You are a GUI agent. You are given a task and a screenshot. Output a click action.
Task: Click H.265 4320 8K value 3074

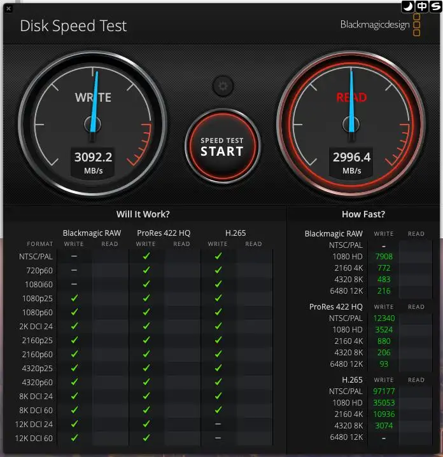pyautogui.click(x=384, y=425)
